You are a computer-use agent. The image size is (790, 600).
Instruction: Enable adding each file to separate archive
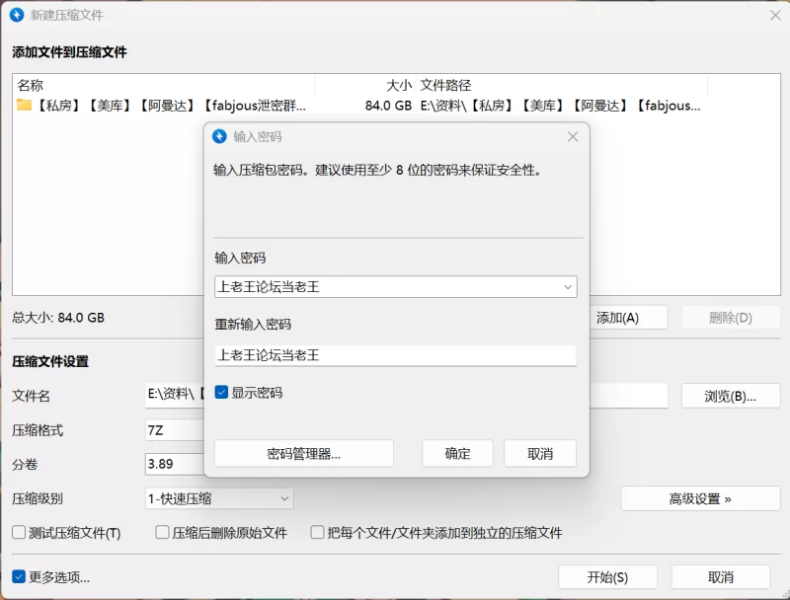(x=317, y=532)
